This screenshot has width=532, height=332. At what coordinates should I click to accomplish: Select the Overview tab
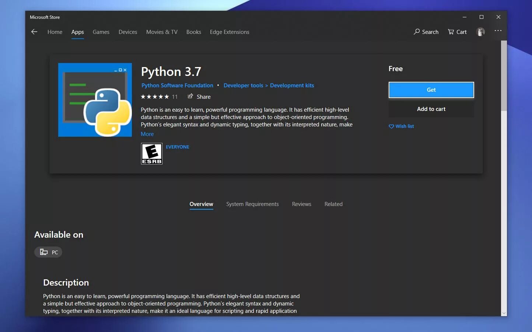pyautogui.click(x=201, y=204)
